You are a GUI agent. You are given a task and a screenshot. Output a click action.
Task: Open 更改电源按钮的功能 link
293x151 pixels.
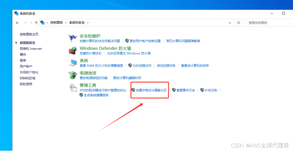(94, 78)
